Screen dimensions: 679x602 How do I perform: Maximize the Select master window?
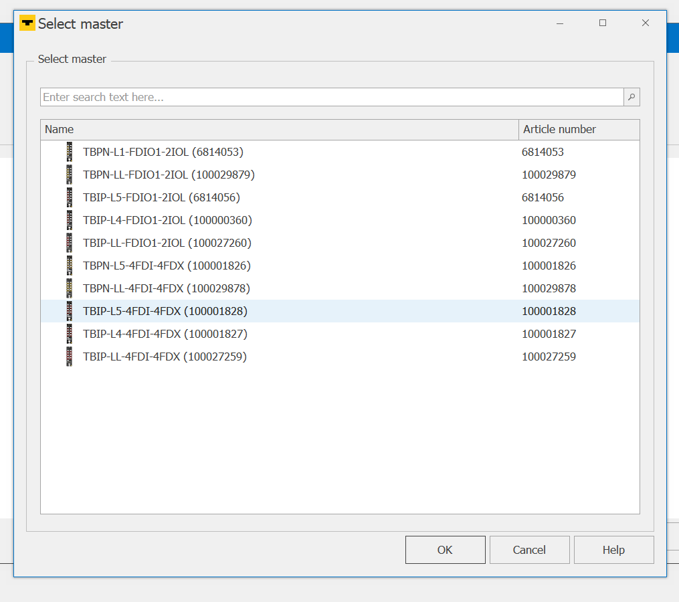603,23
